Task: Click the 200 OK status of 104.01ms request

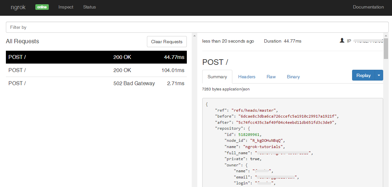Action: pos(122,70)
